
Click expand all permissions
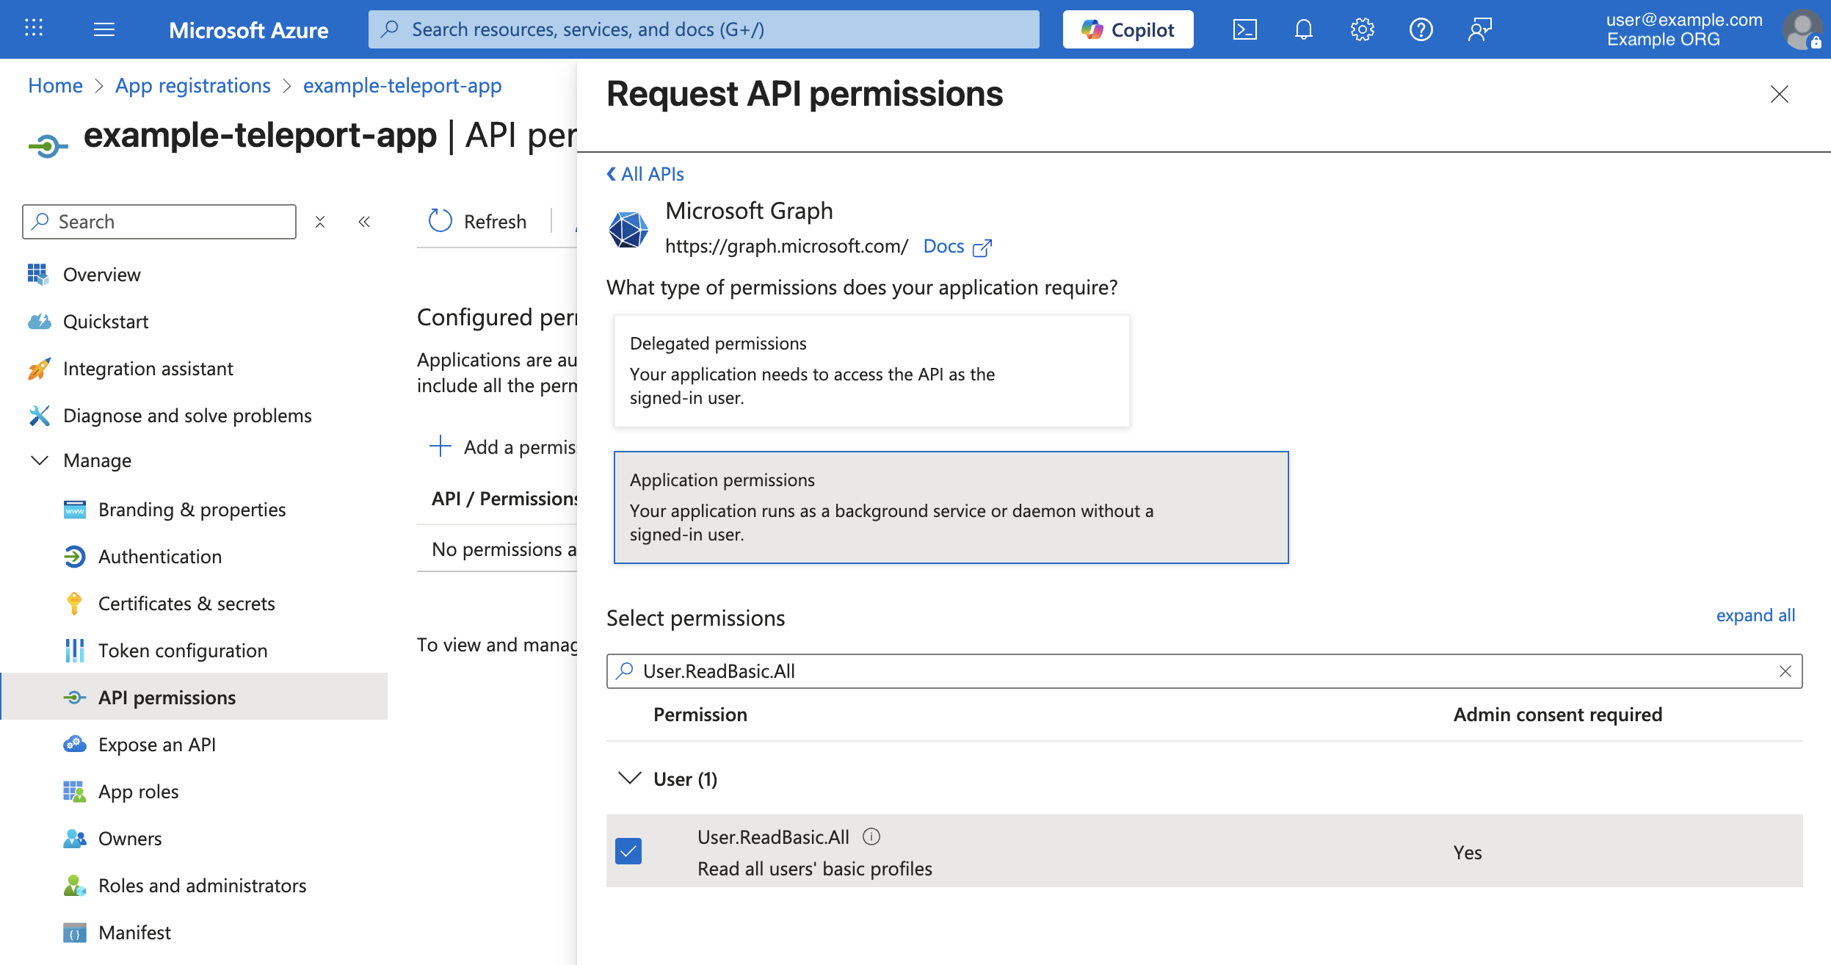[x=1754, y=615]
